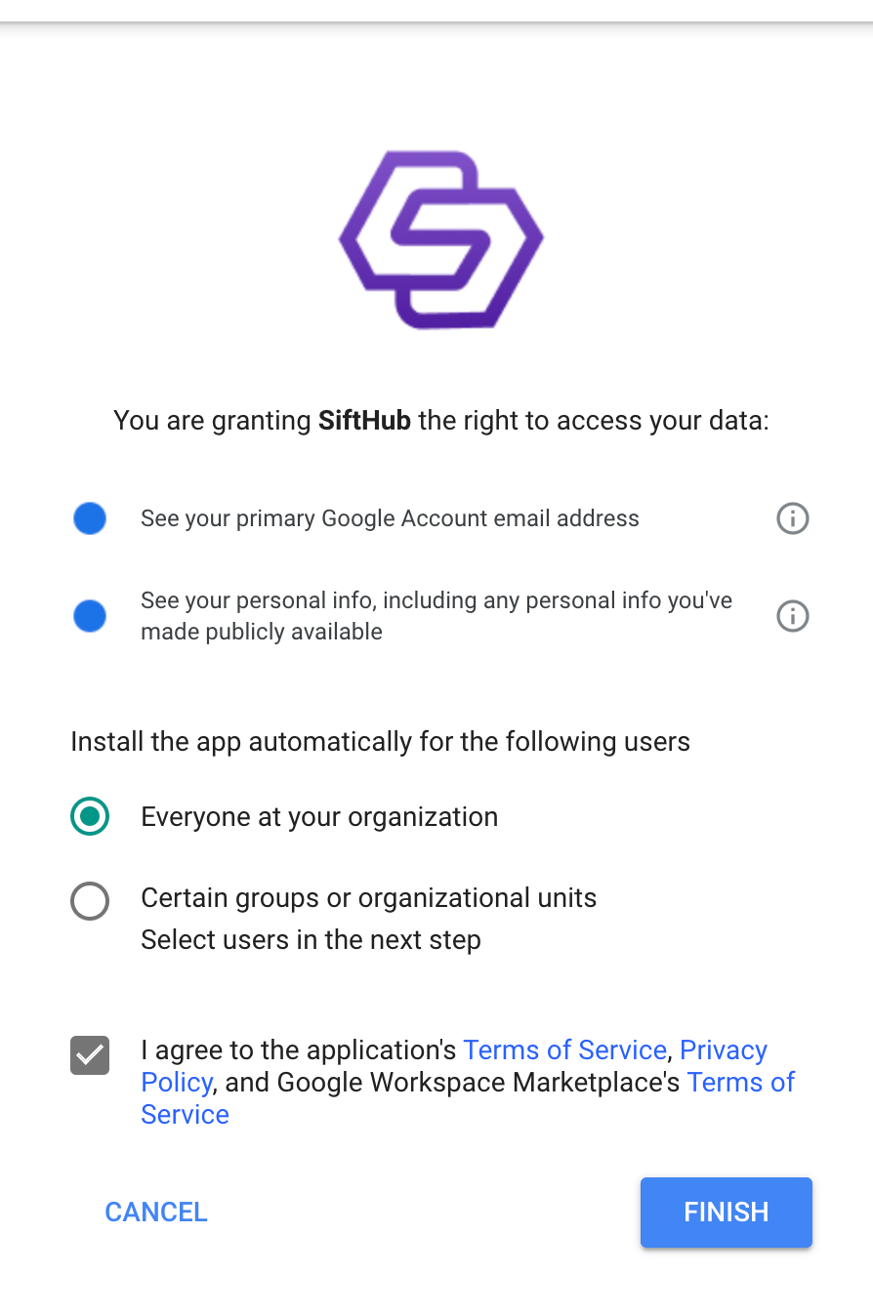Screen dimensions: 873x1316
Task: Uncheck the I agree terms checkbox
Action: pos(90,1055)
